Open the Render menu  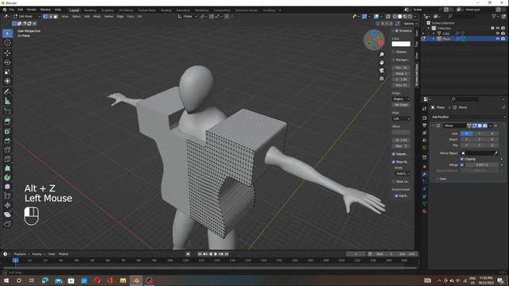tap(32, 10)
